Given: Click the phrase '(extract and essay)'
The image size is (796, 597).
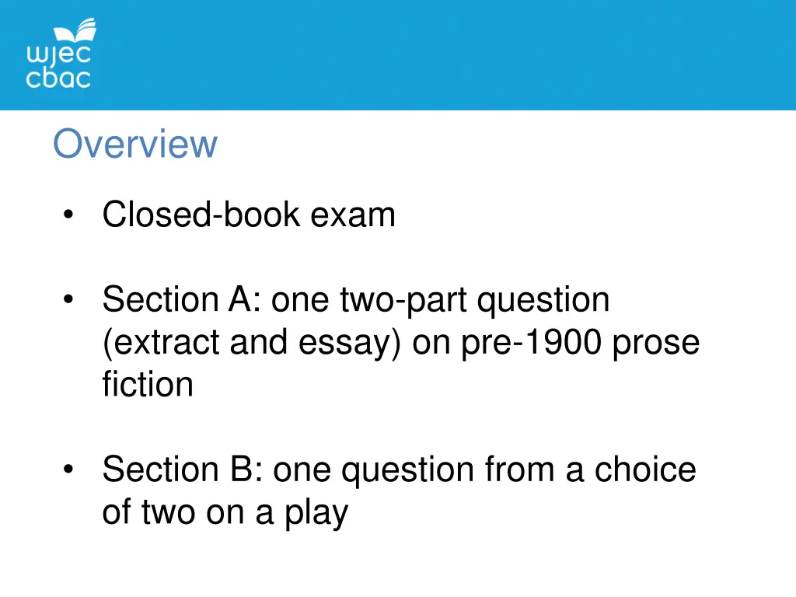Looking at the screenshot, I should coord(252,343).
